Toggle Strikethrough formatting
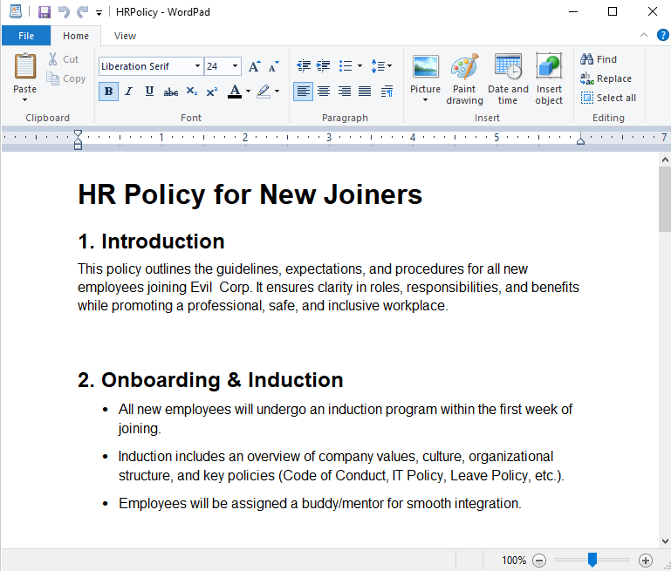 coord(171,92)
